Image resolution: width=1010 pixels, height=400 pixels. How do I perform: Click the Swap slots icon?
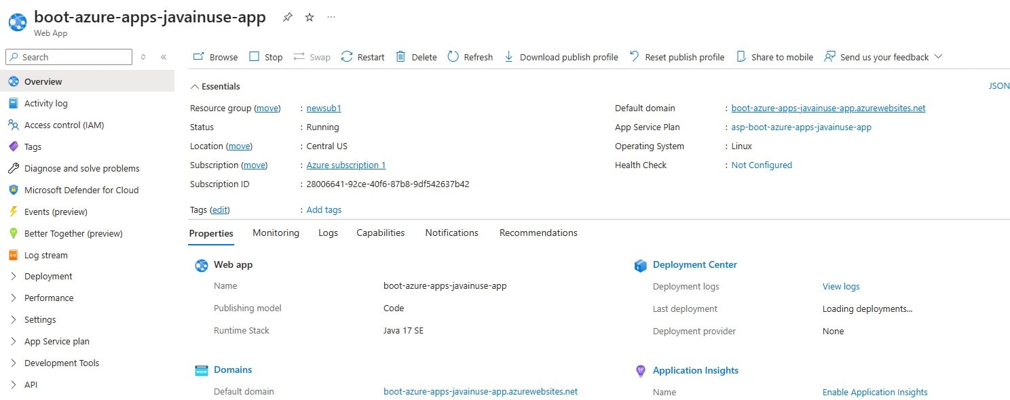coord(299,57)
